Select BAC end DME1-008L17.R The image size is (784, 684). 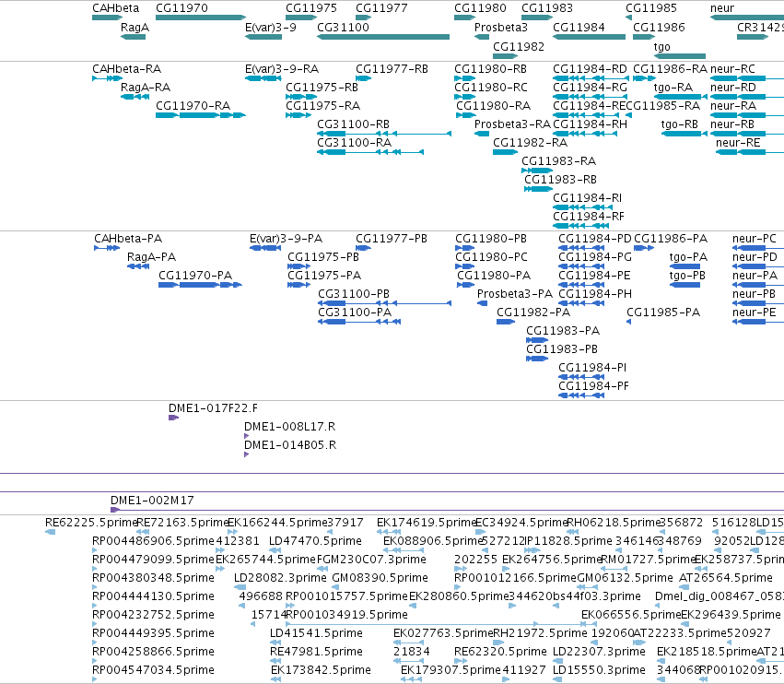(x=247, y=436)
